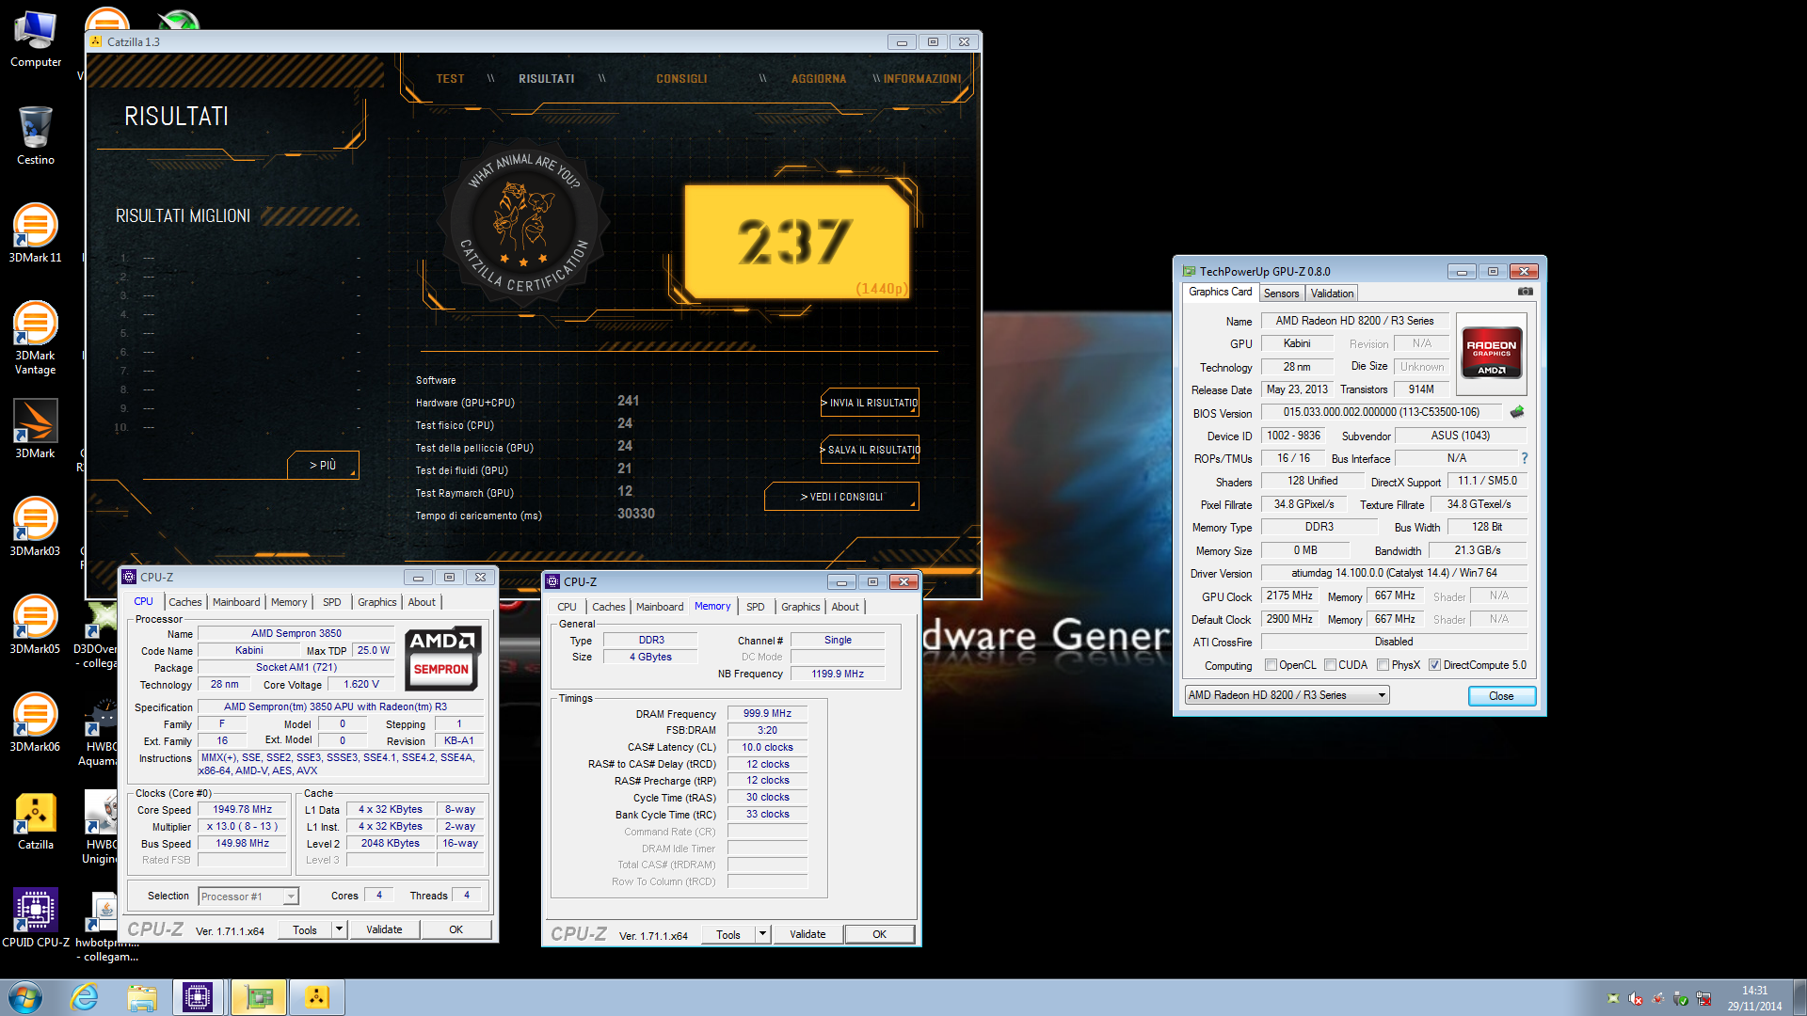This screenshot has width=1807, height=1016.
Task: Toggle the DirectCompute 5.0 checkbox
Action: point(1434,665)
